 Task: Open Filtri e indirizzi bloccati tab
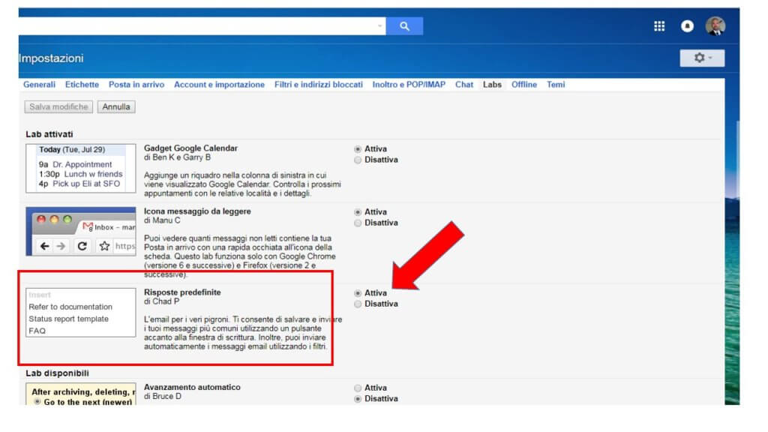318,84
